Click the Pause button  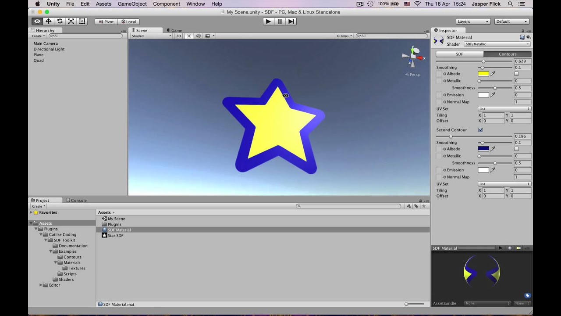click(280, 21)
